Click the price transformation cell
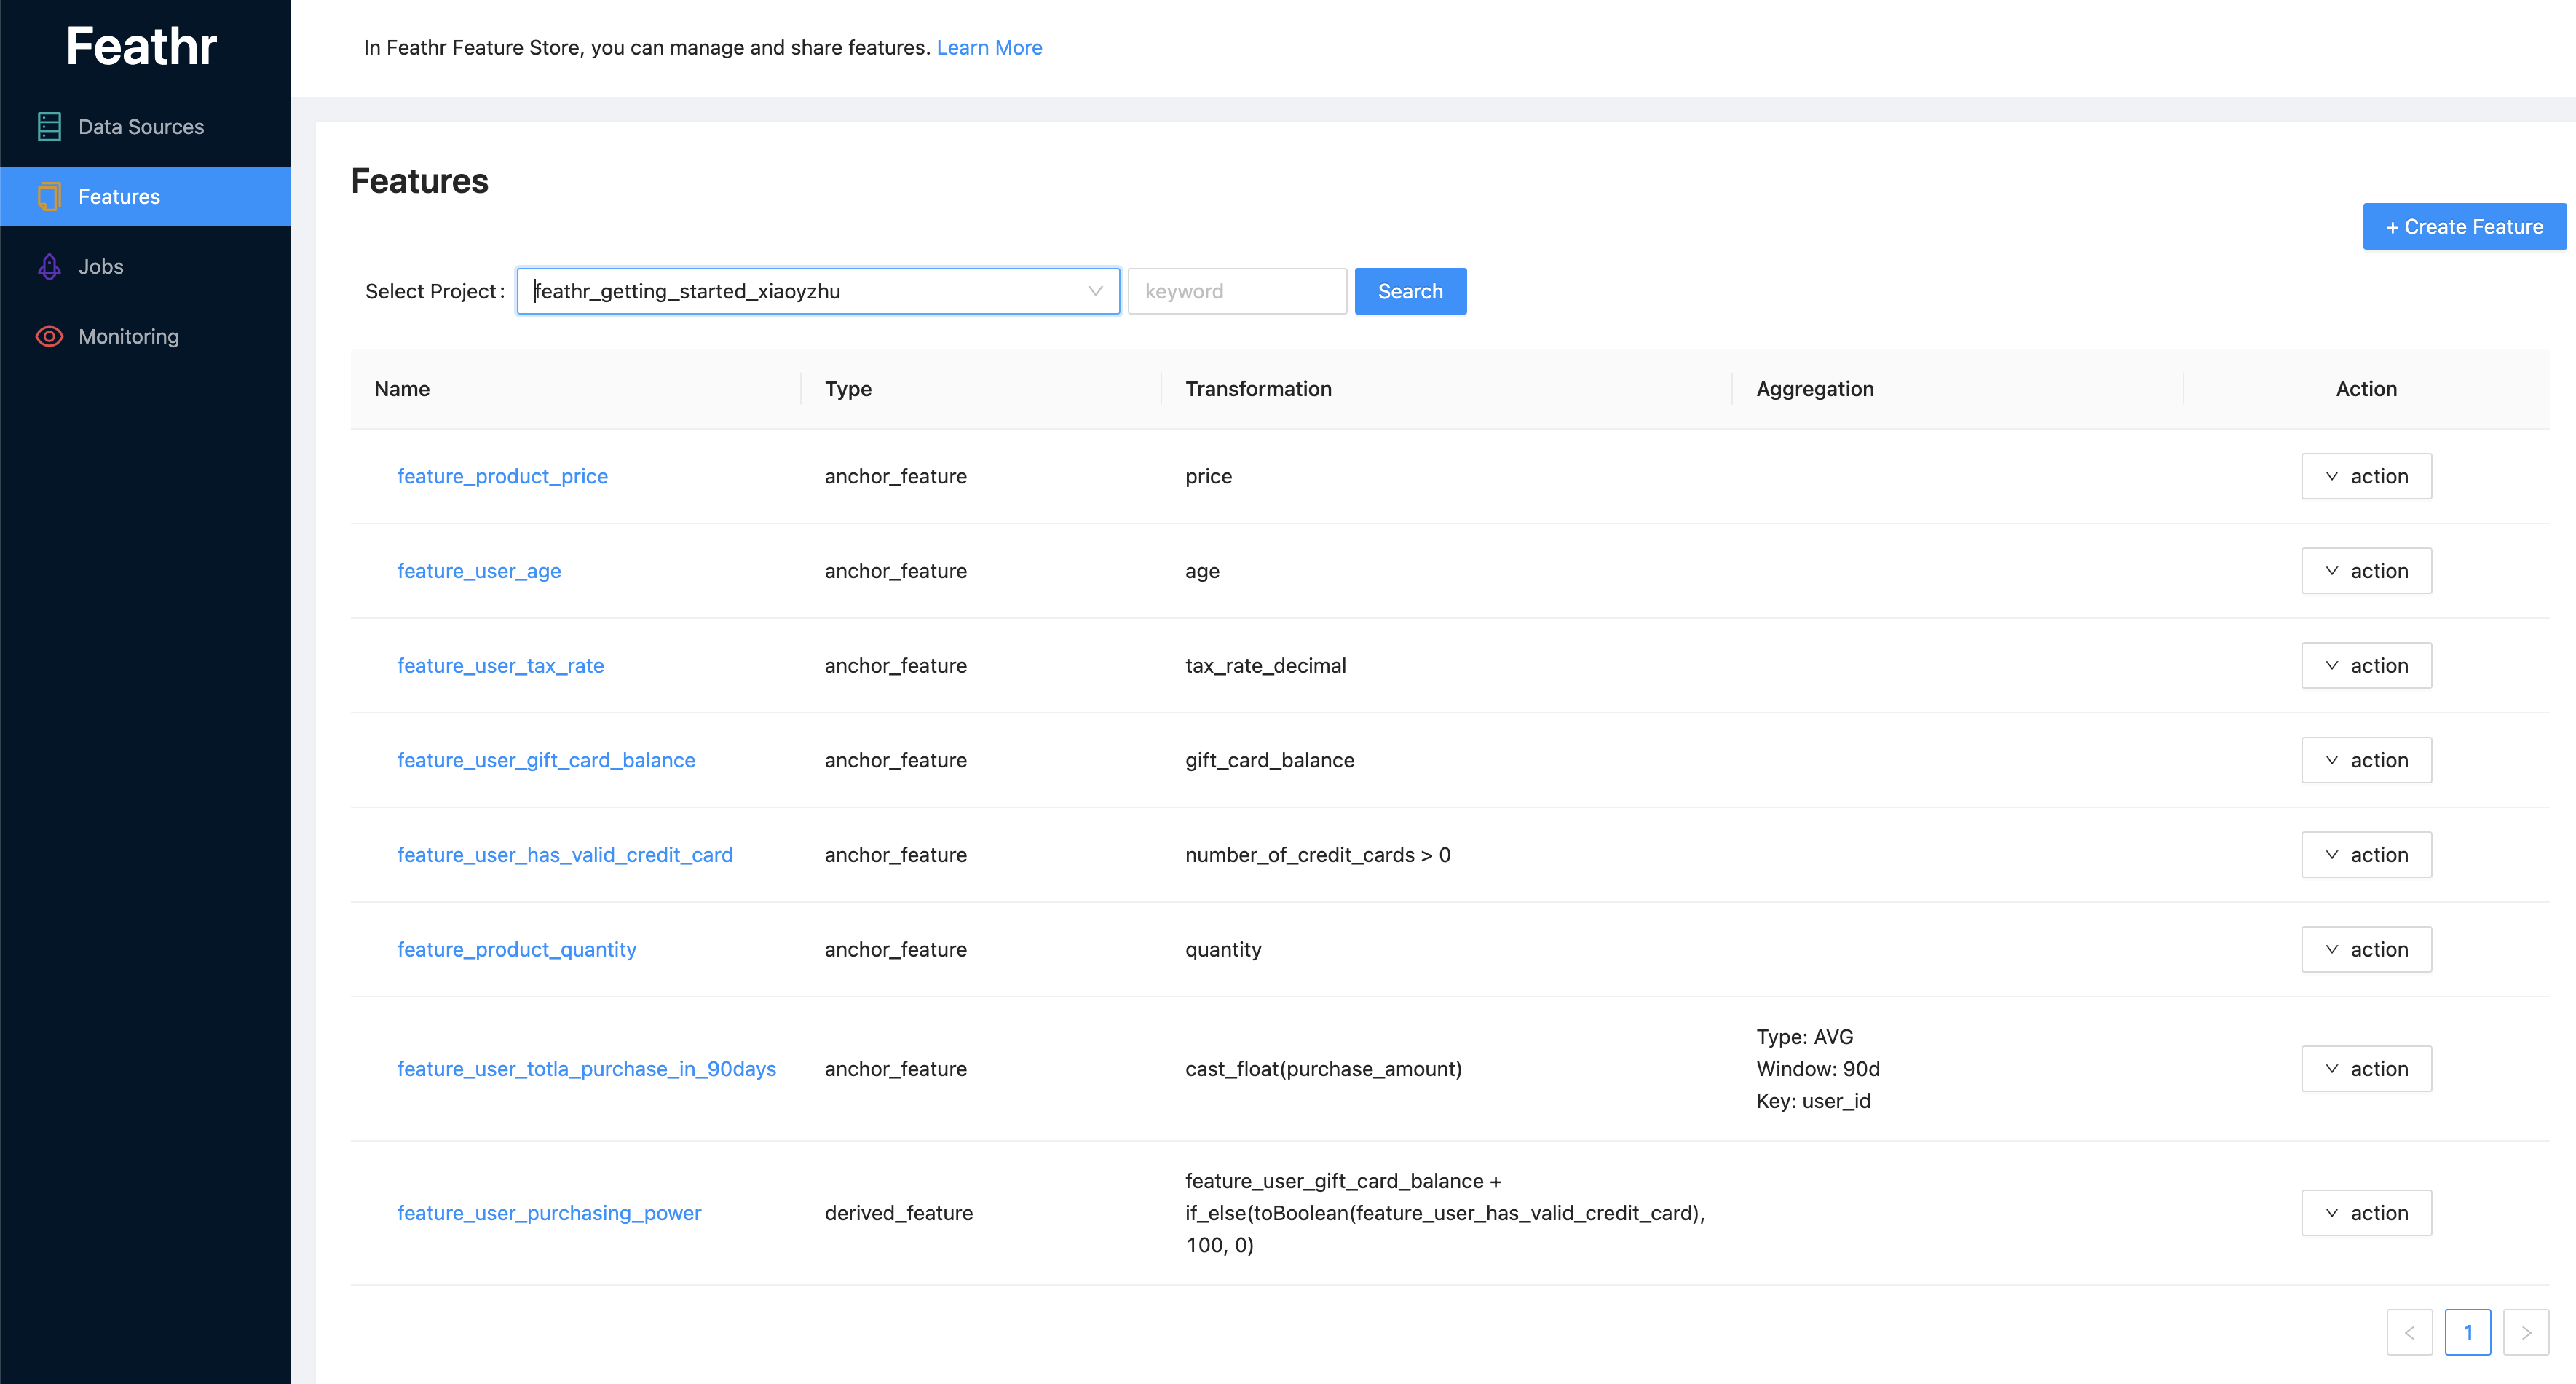The image size is (2576, 1384). pos(1208,476)
